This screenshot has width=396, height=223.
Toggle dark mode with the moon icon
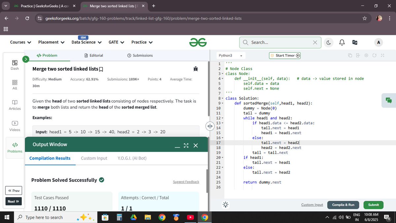coord(329,42)
